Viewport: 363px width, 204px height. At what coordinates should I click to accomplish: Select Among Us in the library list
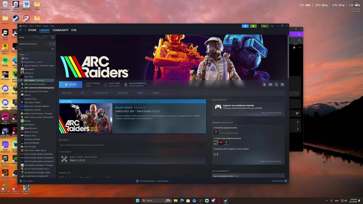click(x=29, y=73)
